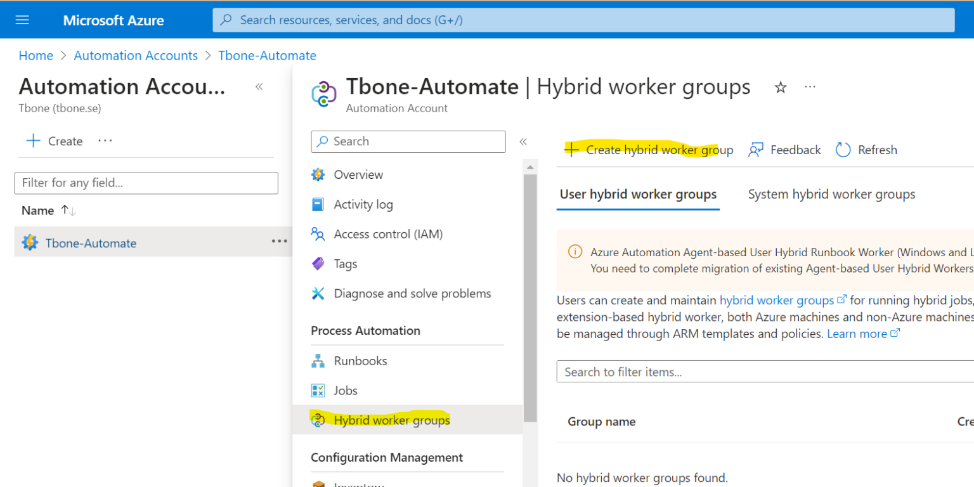
Task: Select the User hybrid worker groups tab
Action: (638, 194)
